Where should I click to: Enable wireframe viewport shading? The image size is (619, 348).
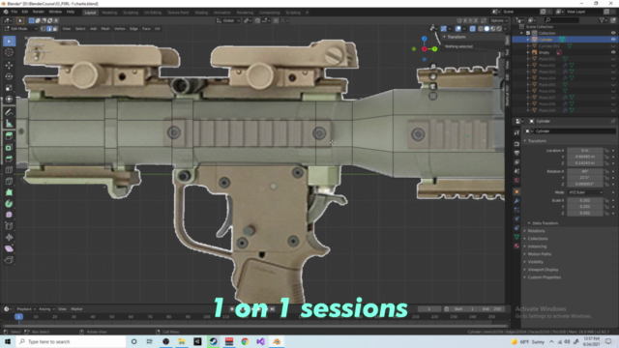pos(481,29)
